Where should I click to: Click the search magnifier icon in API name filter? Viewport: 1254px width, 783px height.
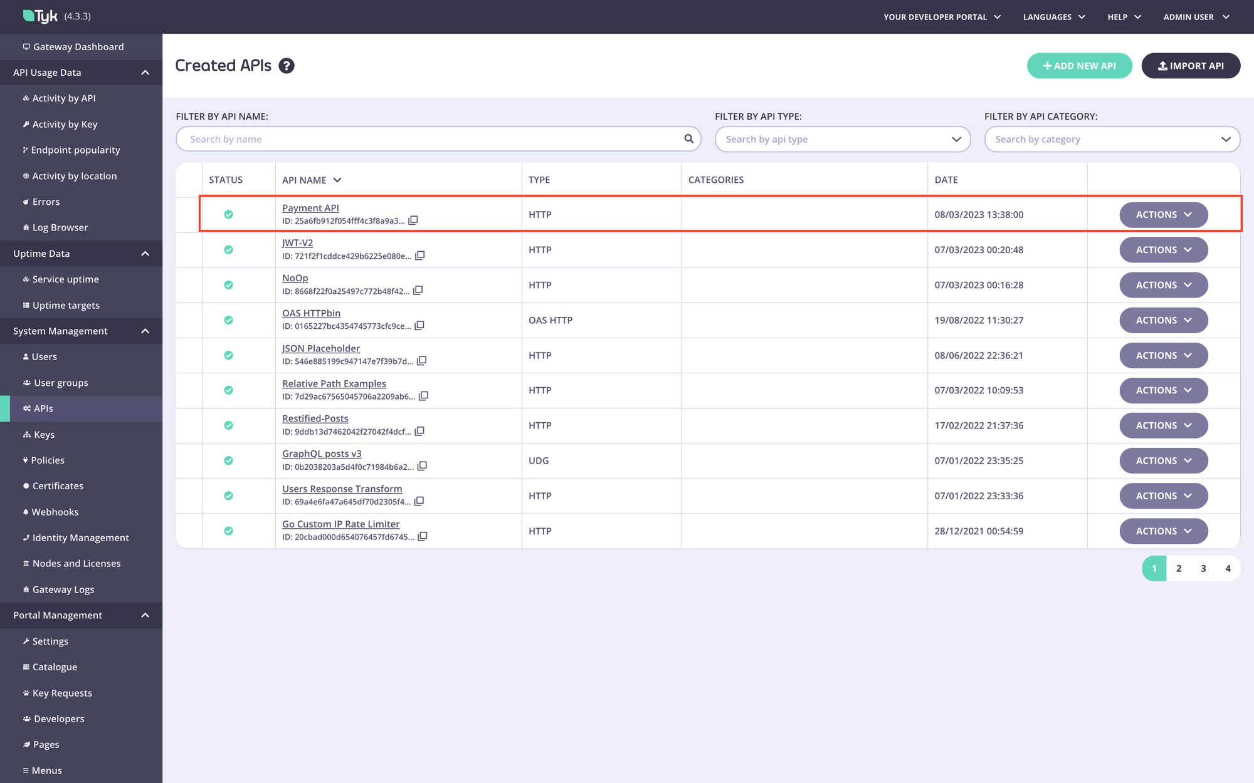(x=688, y=138)
